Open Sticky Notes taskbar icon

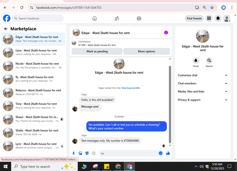click(x=107, y=167)
